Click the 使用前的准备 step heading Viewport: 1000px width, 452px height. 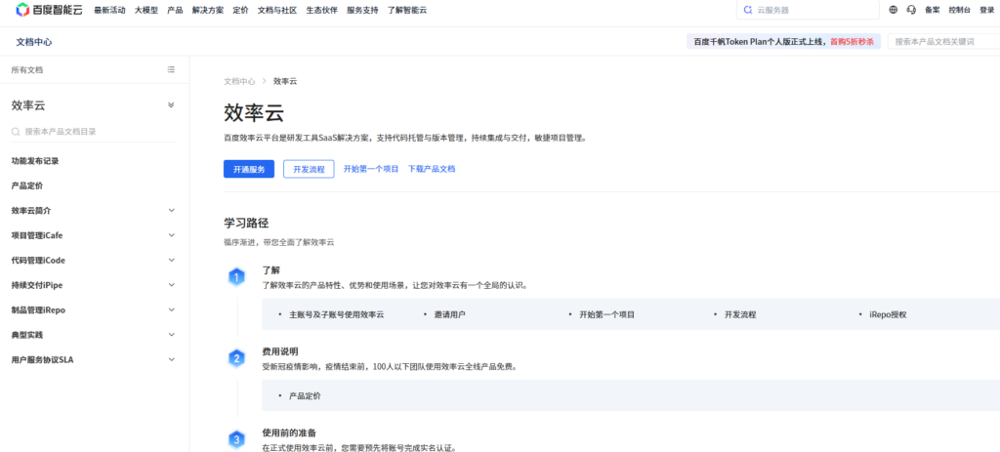(289, 432)
